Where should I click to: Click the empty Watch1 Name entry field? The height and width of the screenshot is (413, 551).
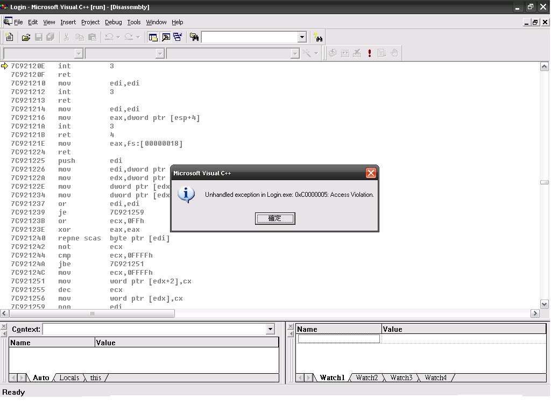tap(338, 339)
